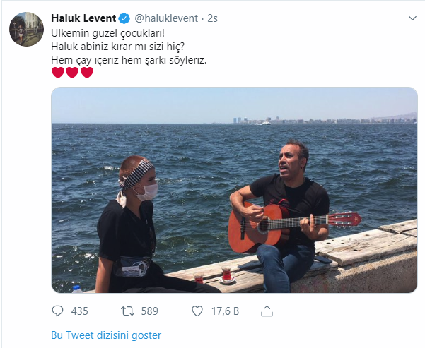Click 'Bu Tweet dizisini göster' link

(x=106, y=335)
